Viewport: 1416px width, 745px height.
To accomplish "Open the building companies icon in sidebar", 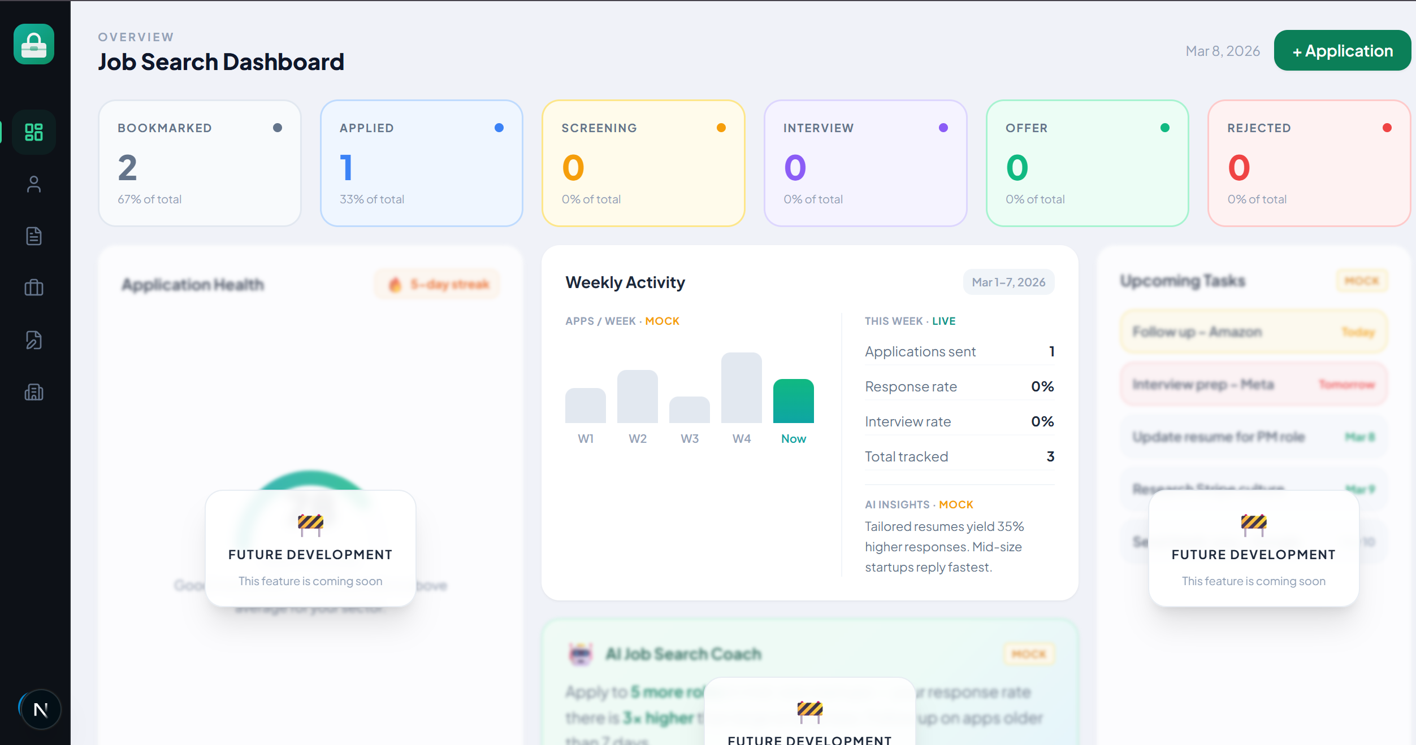I will click(x=34, y=392).
